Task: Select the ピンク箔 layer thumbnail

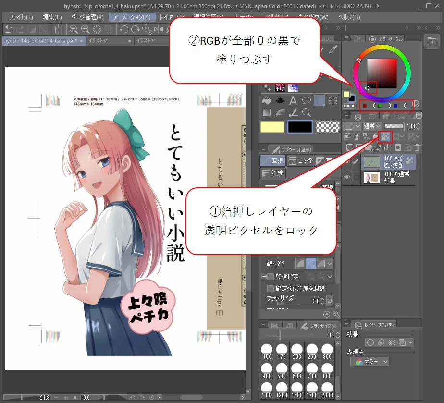Action: [371, 162]
